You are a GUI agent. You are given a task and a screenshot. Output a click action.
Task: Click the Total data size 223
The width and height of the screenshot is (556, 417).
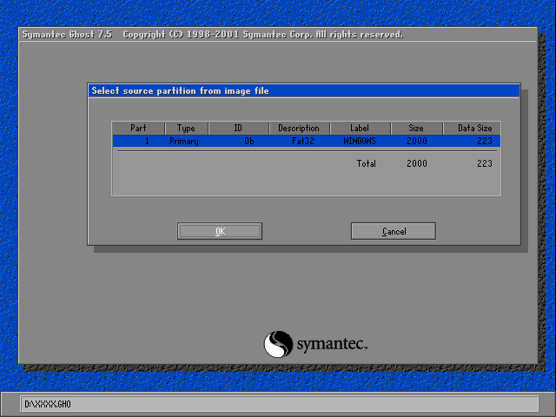coord(485,163)
